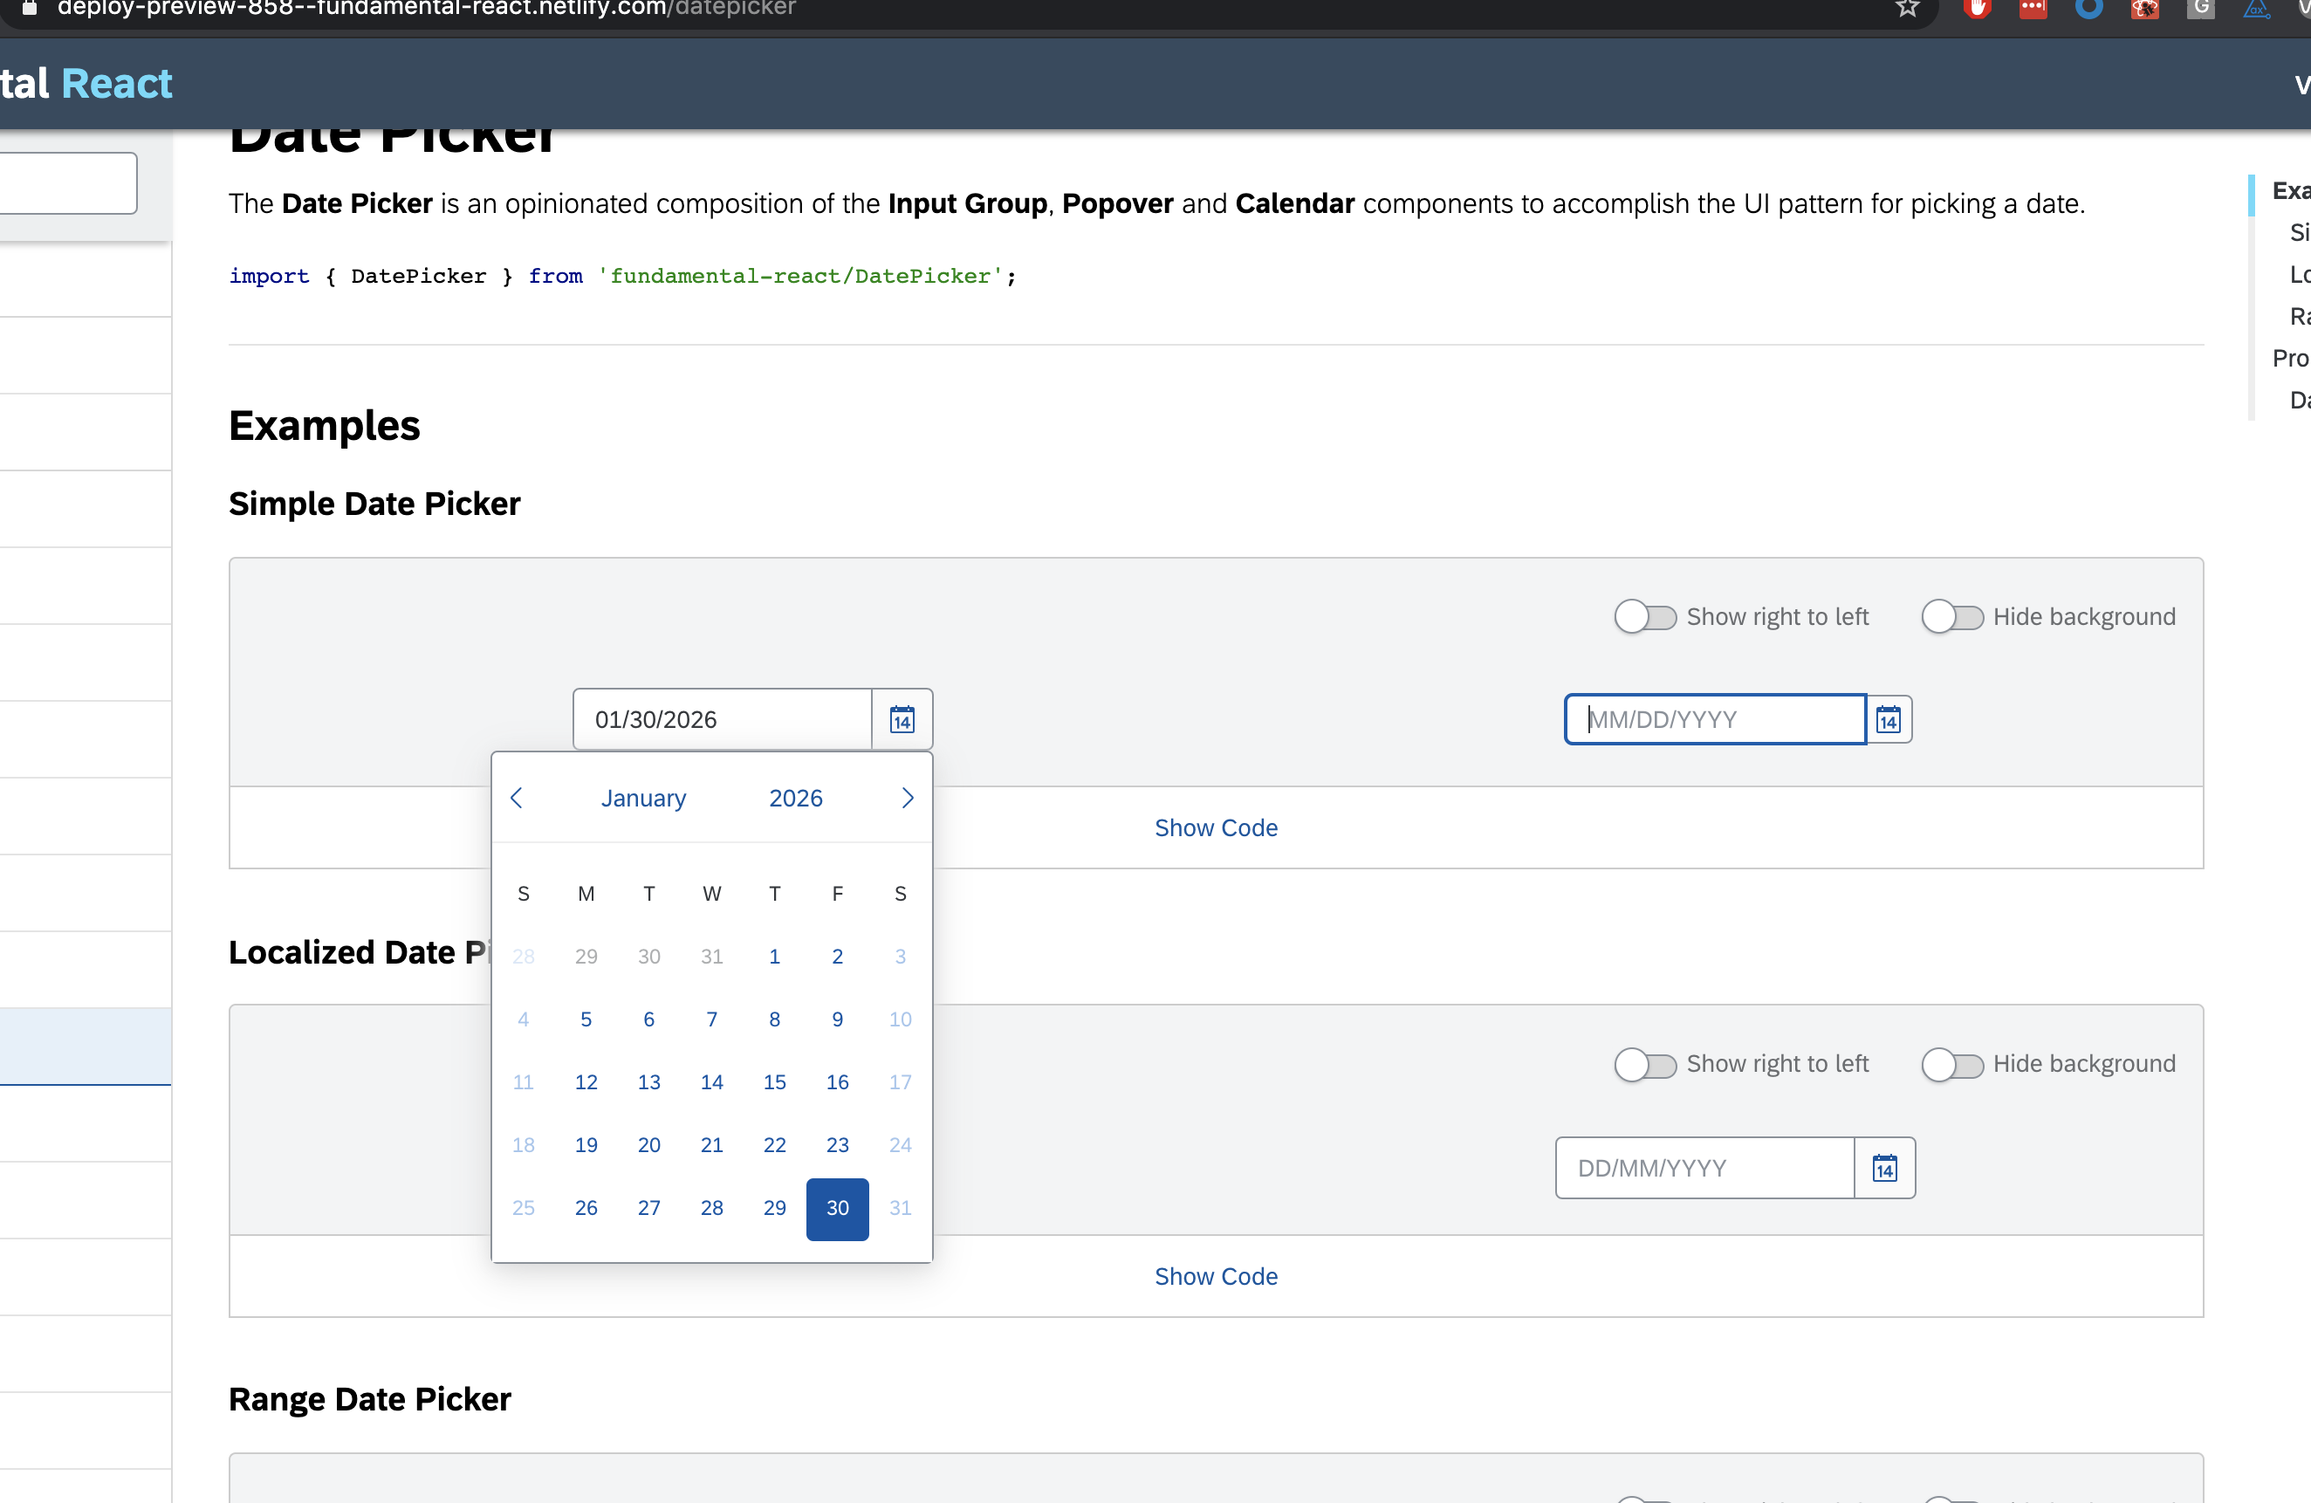Select January 20 in calendar
Image resolution: width=2311 pixels, height=1503 pixels.
[x=648, y=1145]
